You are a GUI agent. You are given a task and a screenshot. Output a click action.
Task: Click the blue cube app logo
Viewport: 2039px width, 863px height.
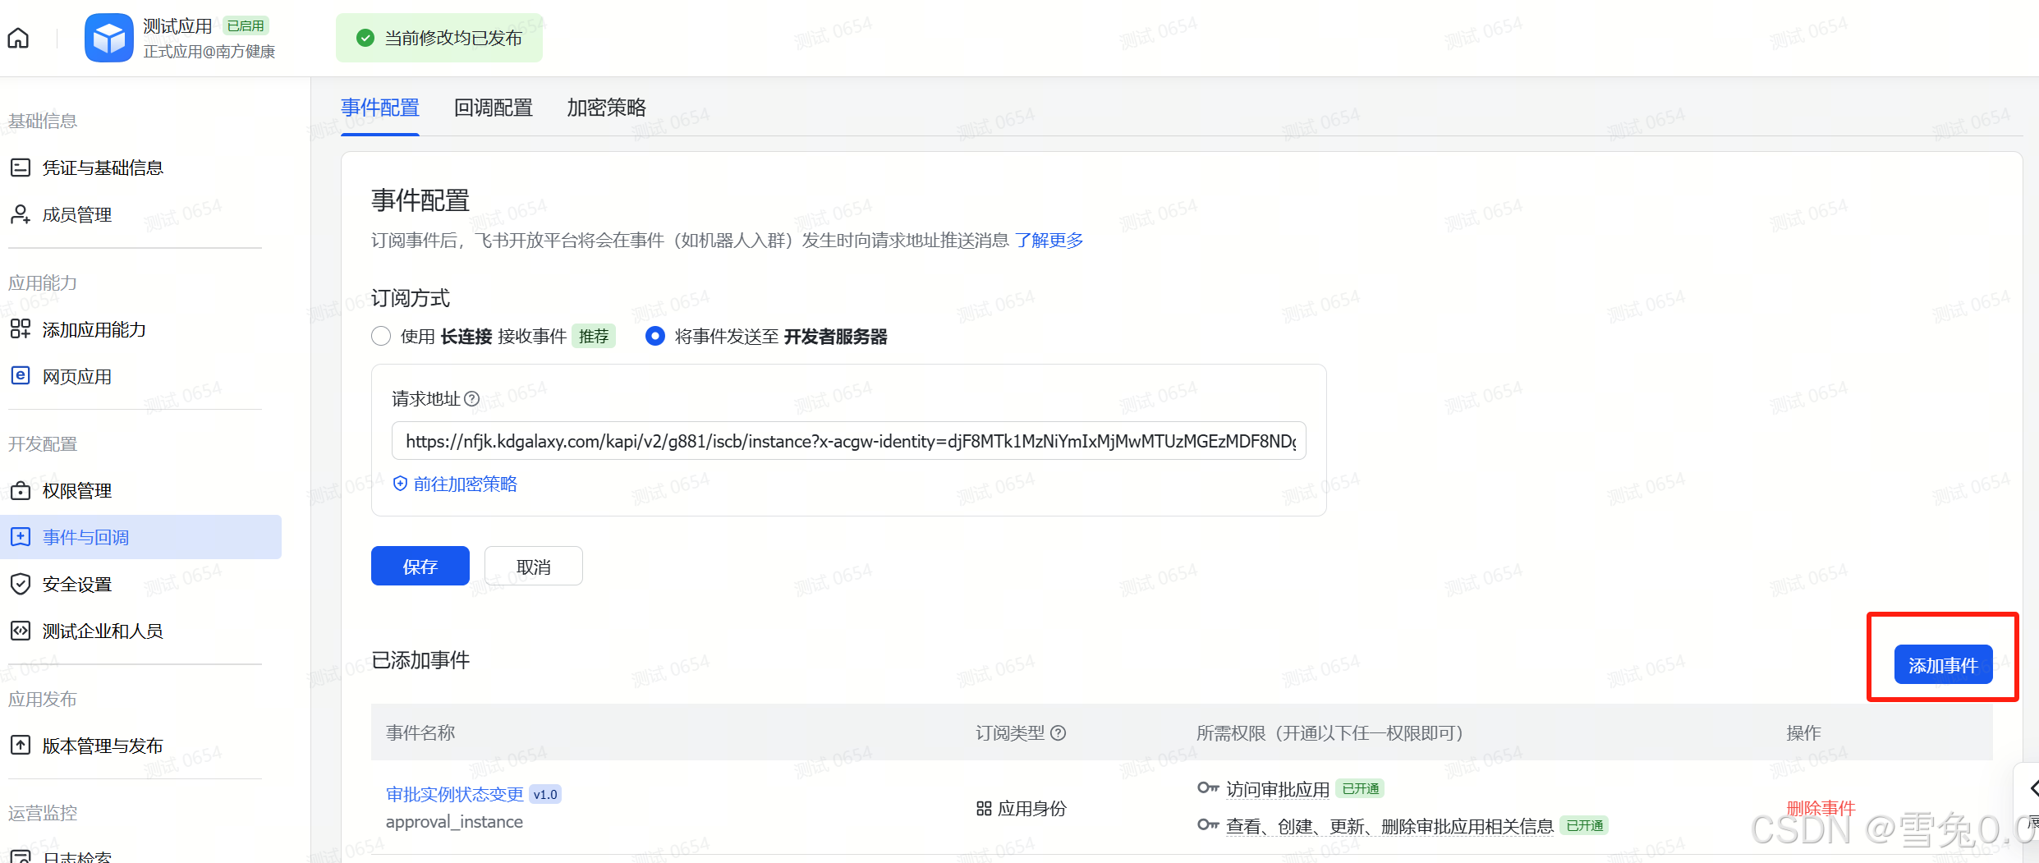tap(108, 38)
